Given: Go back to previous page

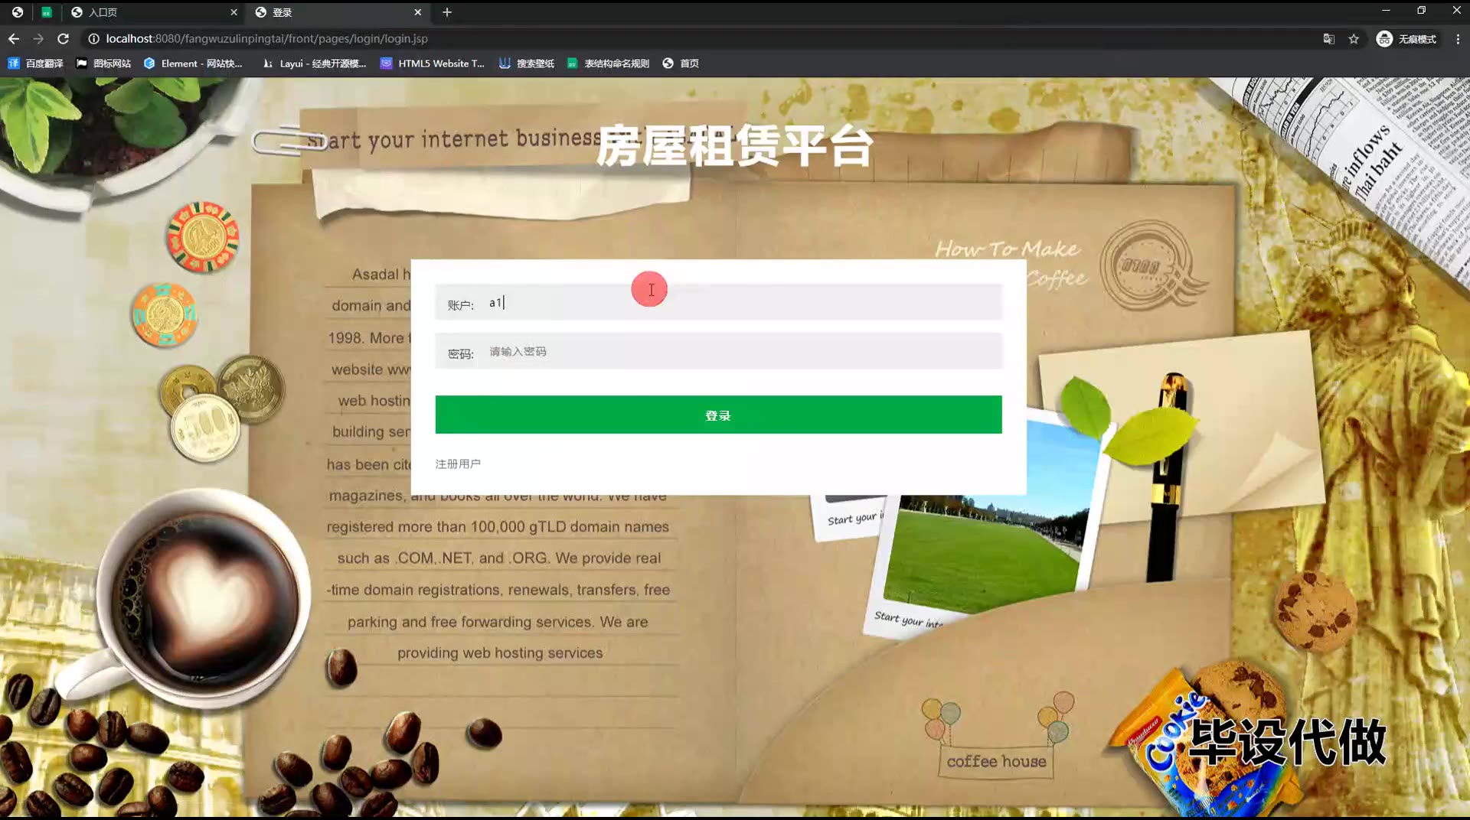Looking at the screenshot, I should pos(14,38).
